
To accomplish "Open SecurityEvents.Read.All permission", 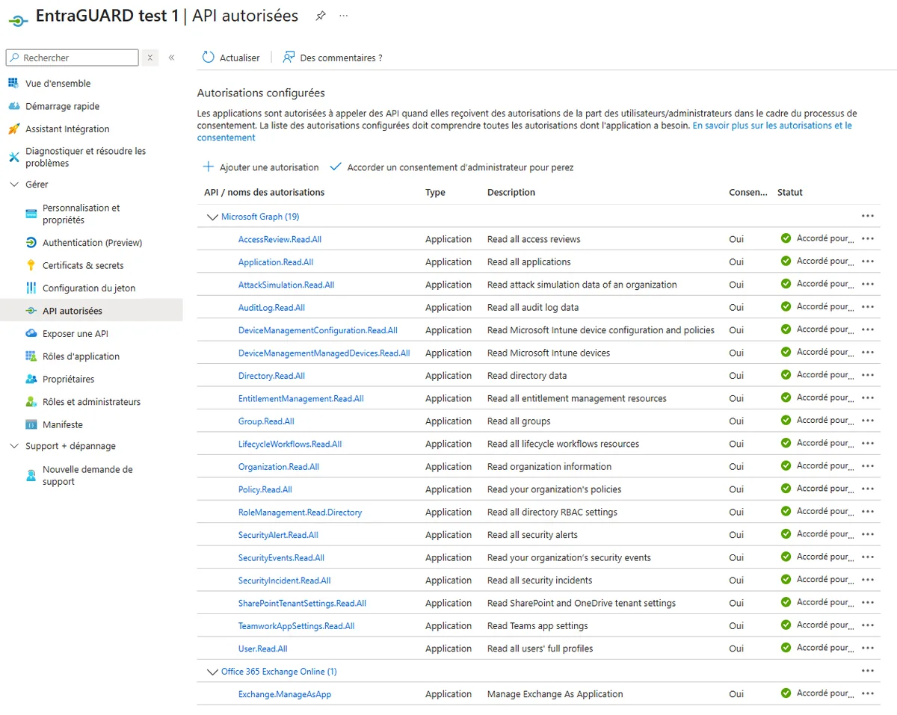I will click(281, 558).
